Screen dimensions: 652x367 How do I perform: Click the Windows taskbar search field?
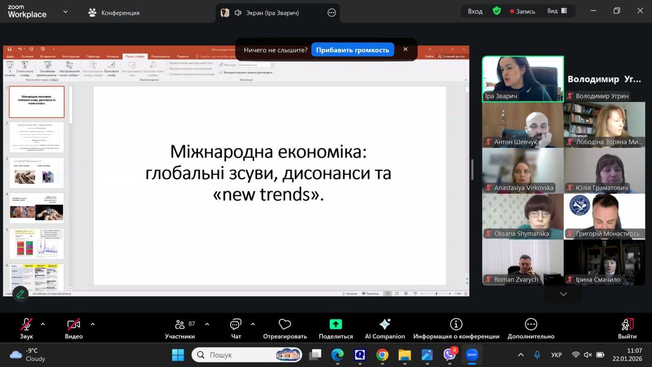click(x=239, y=355)
